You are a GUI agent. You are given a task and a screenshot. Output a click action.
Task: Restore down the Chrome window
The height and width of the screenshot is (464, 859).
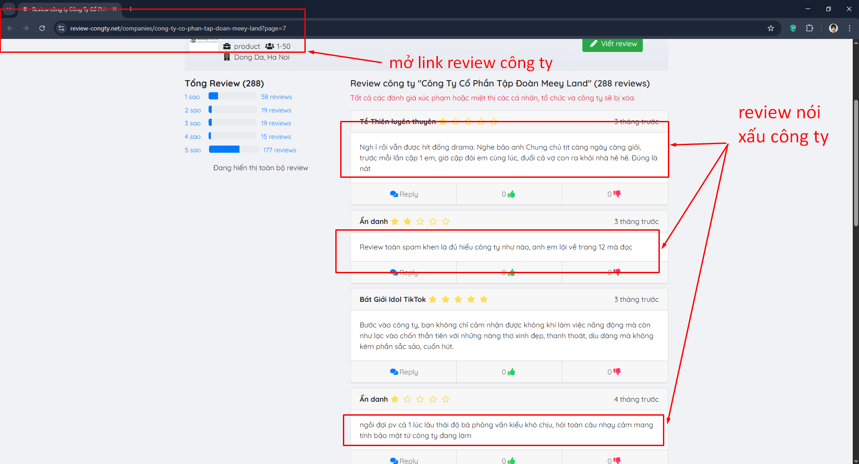point(829,9)
